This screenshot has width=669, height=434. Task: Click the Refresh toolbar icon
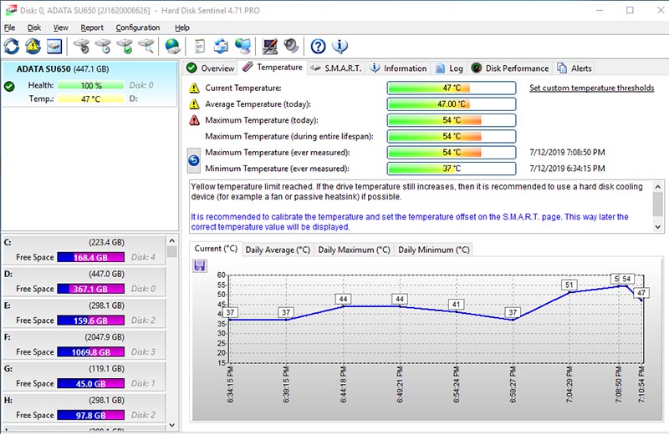pos(12,46)
